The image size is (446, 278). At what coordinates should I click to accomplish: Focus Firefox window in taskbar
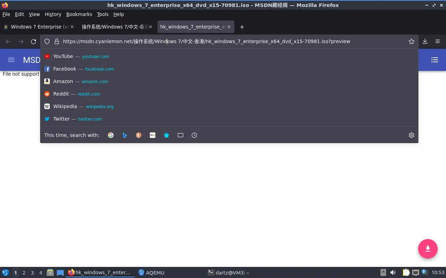pos(100,273)
